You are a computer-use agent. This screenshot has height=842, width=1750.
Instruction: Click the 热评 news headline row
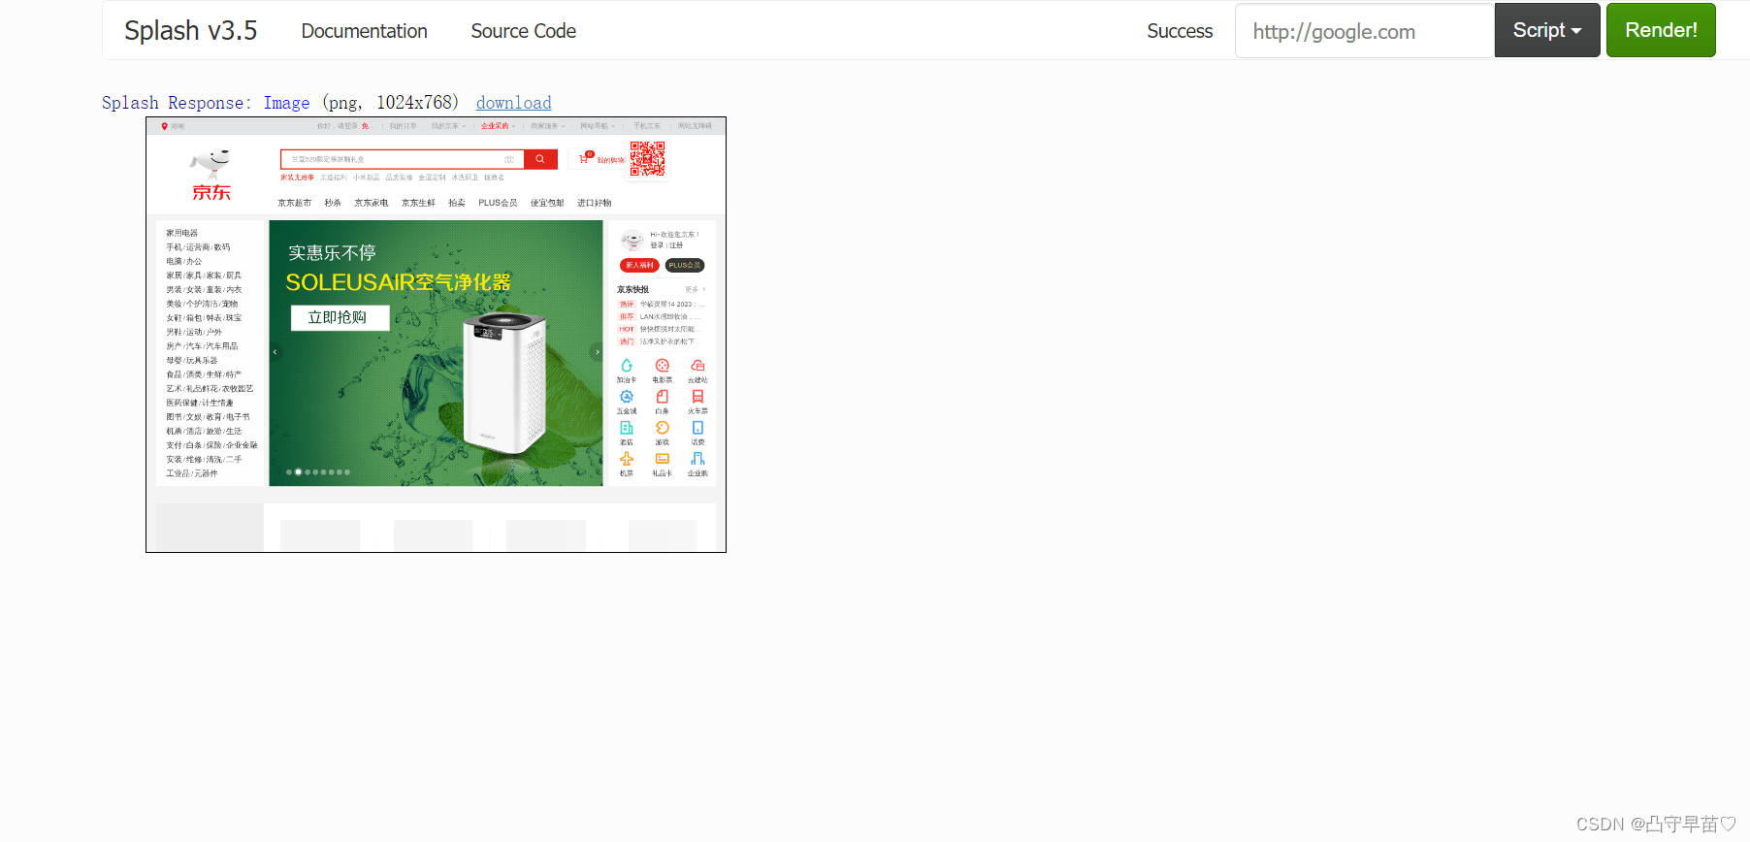(x=662, y=304)
